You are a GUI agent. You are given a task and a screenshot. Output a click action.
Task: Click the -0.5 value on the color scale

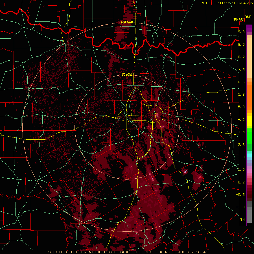[240, 195]
